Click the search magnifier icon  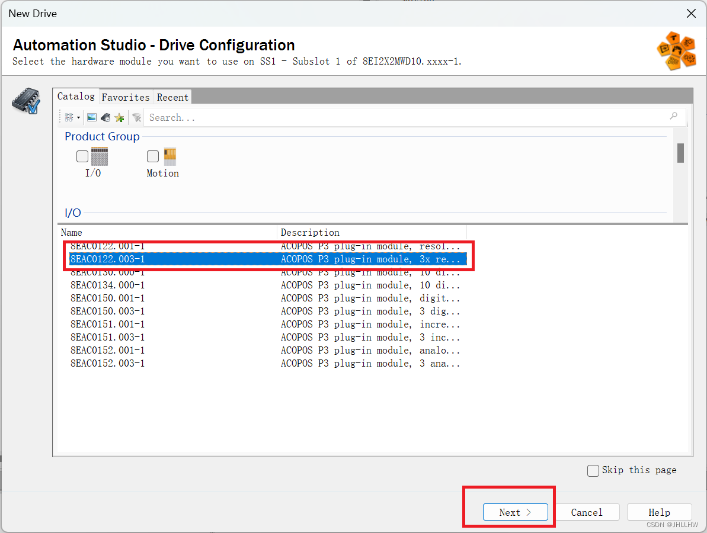pyautogui.click(x=674, y=117)
